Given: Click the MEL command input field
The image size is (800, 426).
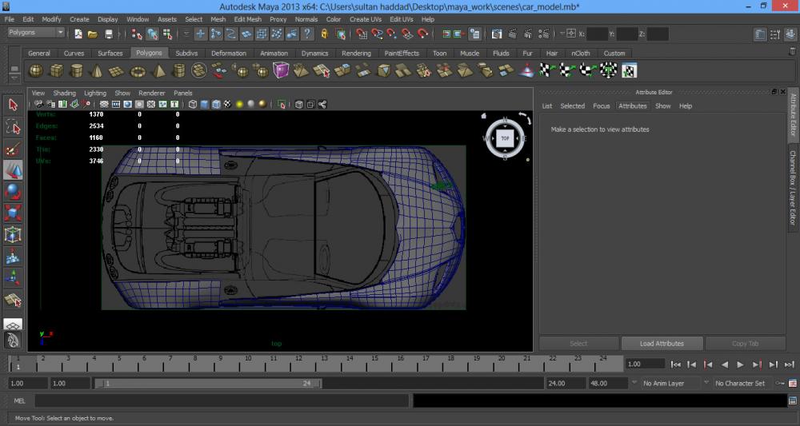Looking at the screenshot, I should coord(221,400).
